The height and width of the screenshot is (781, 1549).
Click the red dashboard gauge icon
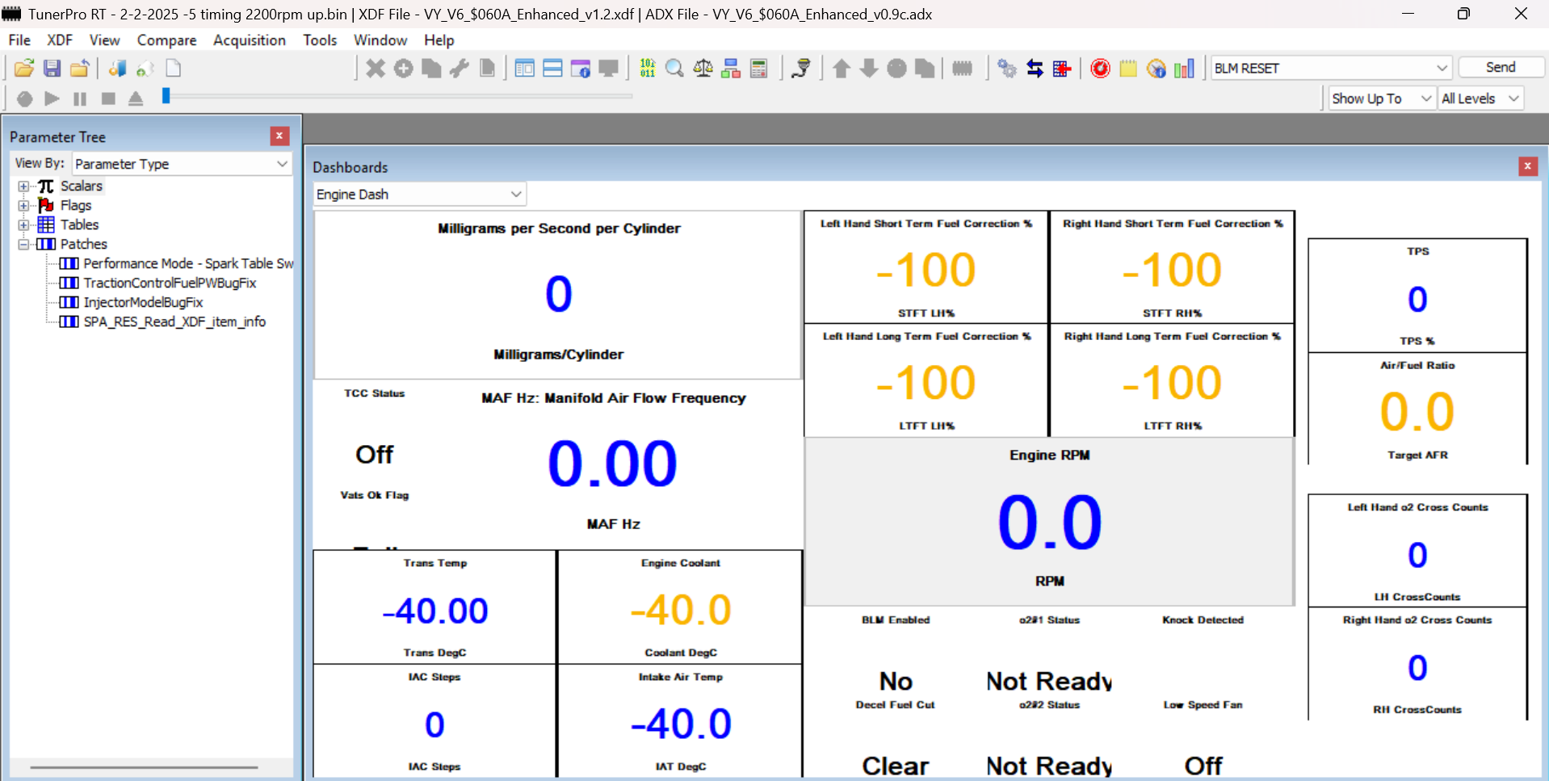(1100, 69)
